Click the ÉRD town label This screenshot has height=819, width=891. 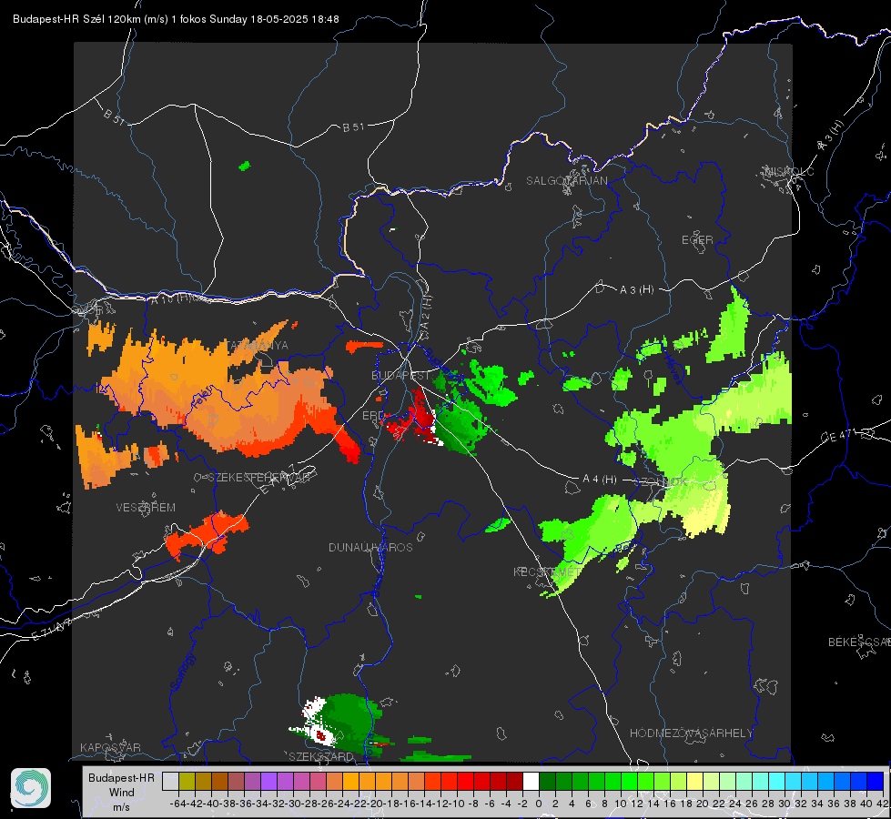pos(373,416)
